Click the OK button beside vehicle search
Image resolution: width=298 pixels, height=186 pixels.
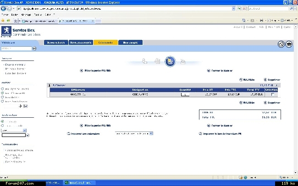(34, 48)
